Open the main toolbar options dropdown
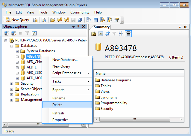Image resolution: width=191 pixels, height=136 pixels. tap(122, 20)
